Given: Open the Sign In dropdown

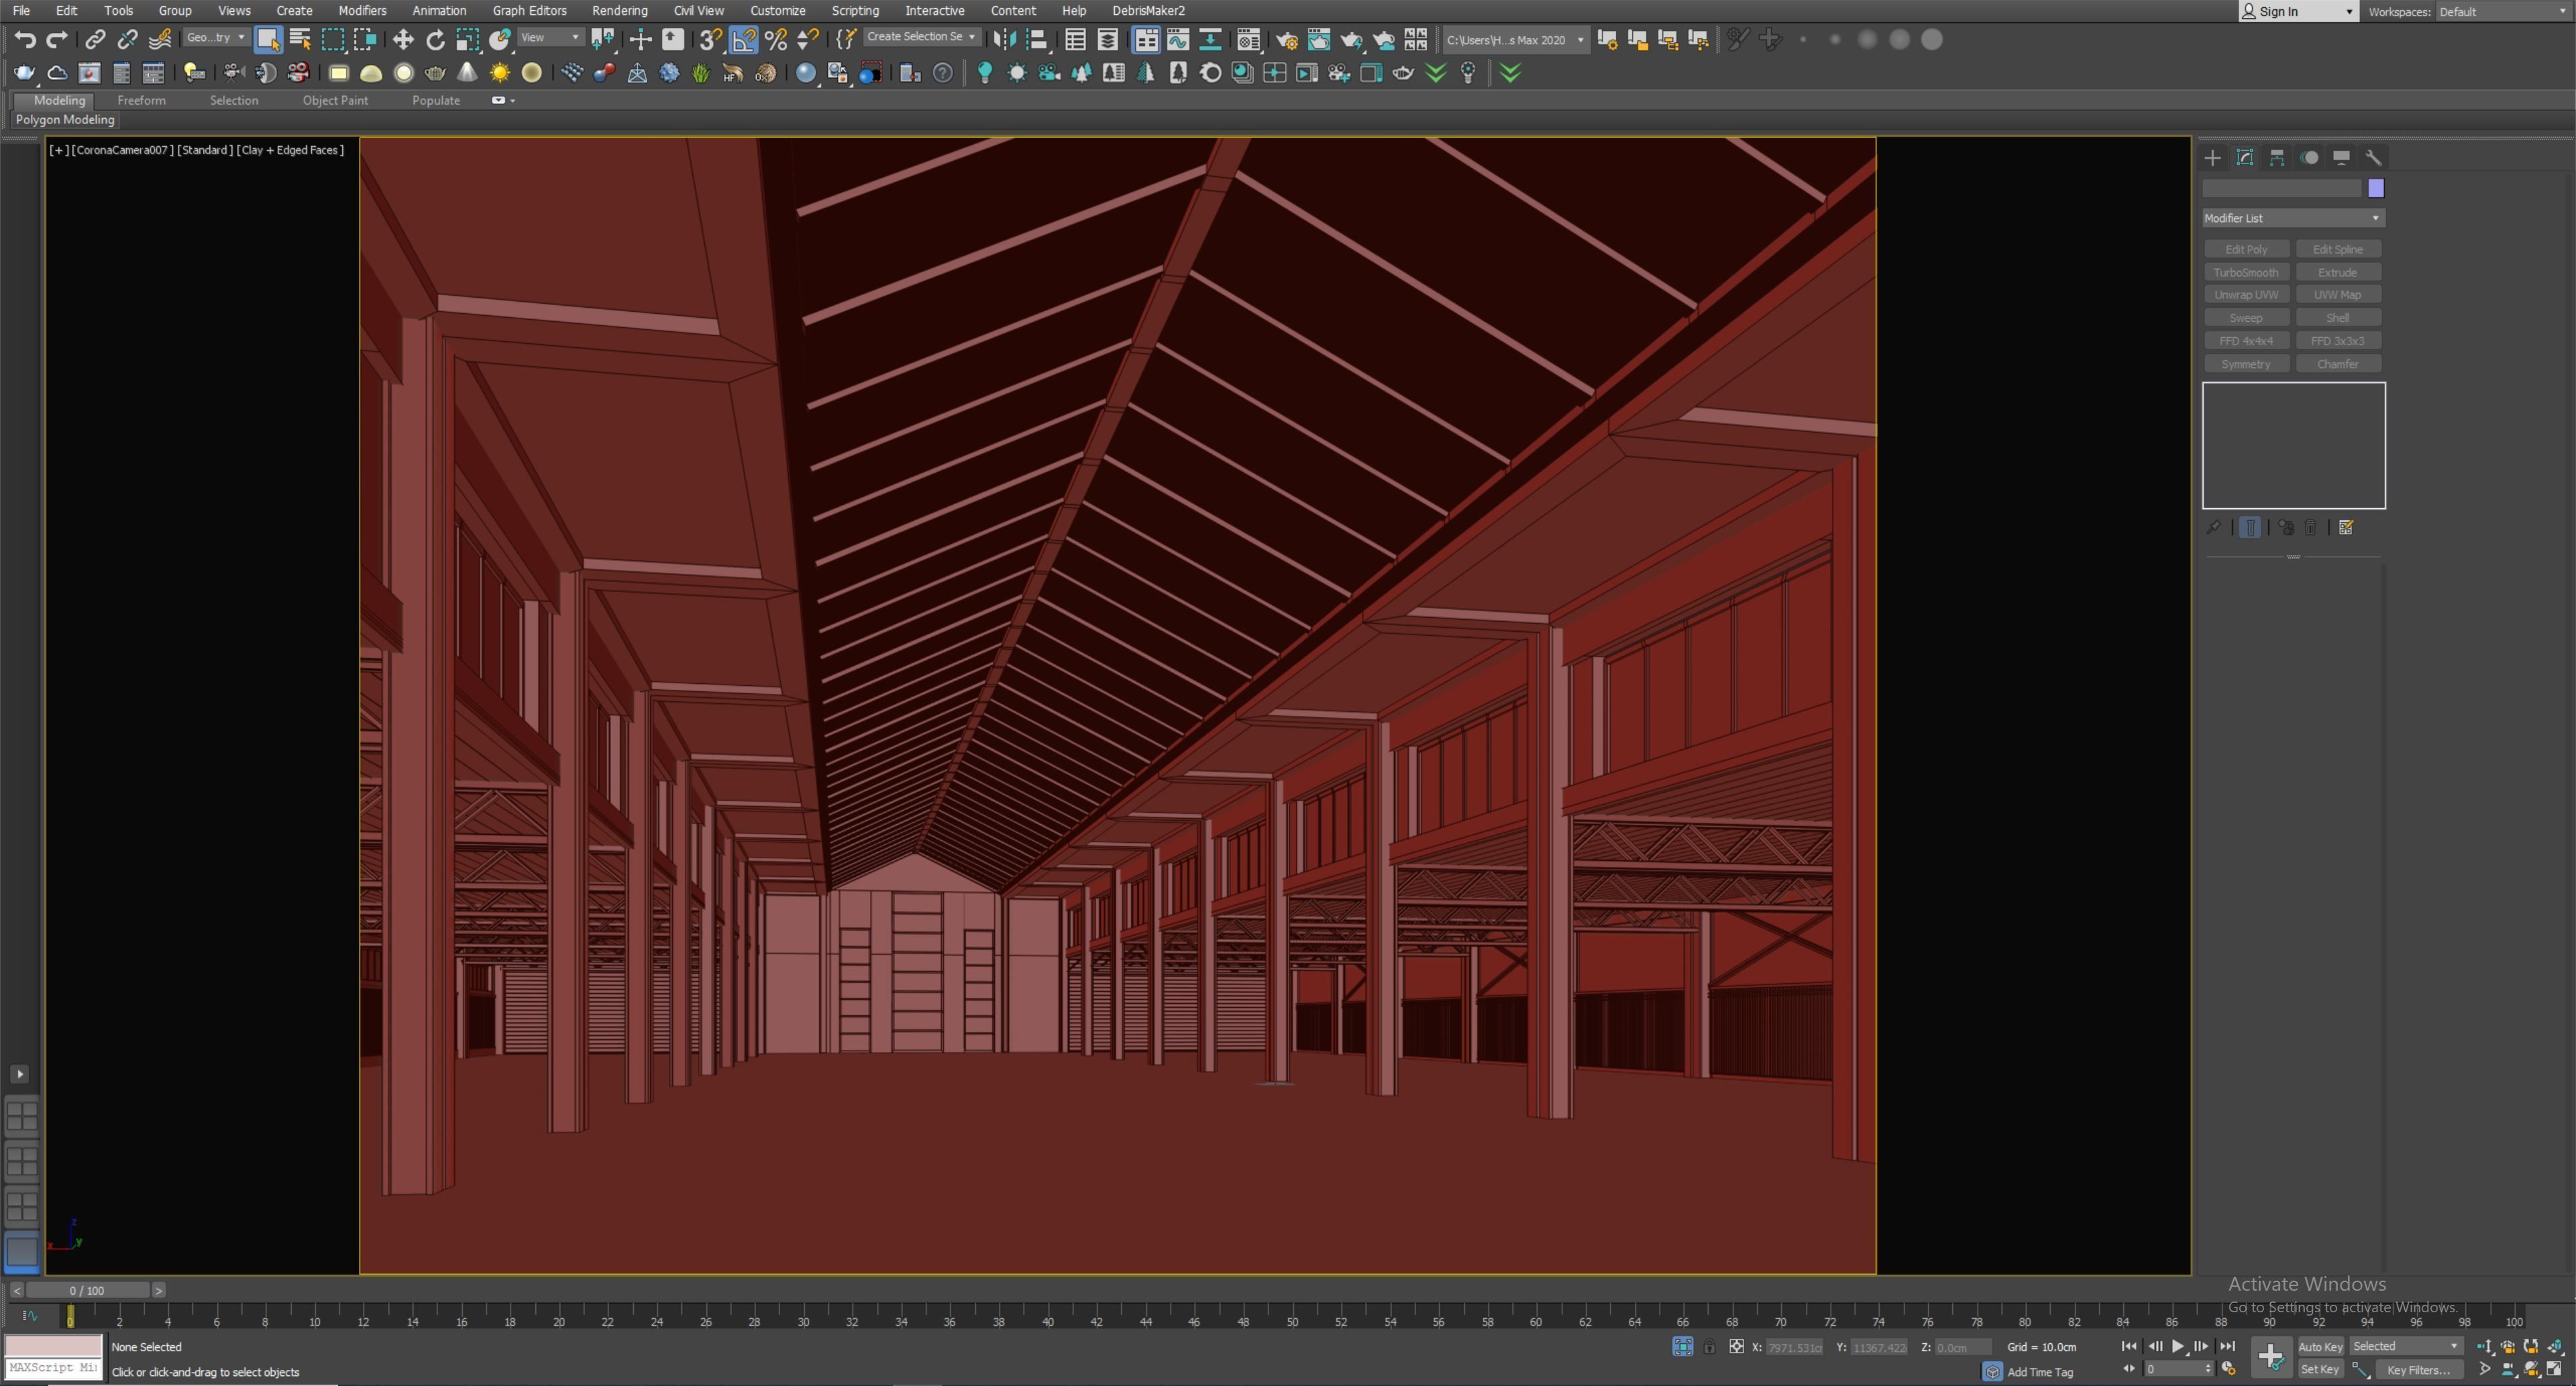Looking at the screenshot, I should click(x=2297, y=12).
